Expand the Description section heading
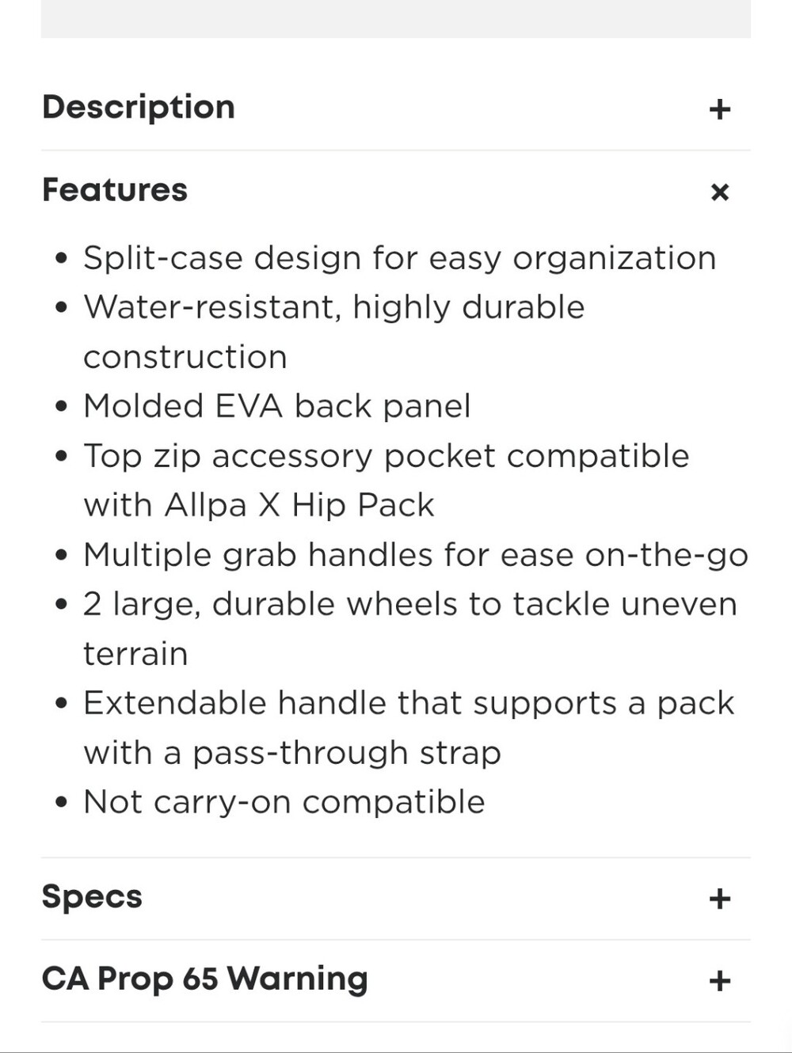The height and width of the screenshot is (1053, 792). (139, 107)
